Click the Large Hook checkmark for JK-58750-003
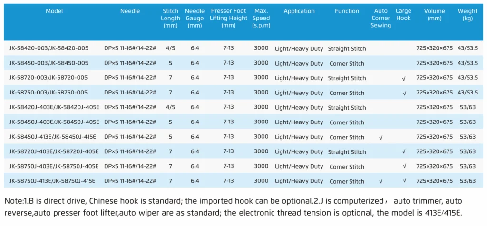Image resolution: width=487 pixels, height=226 pixels. coord(404,94)
